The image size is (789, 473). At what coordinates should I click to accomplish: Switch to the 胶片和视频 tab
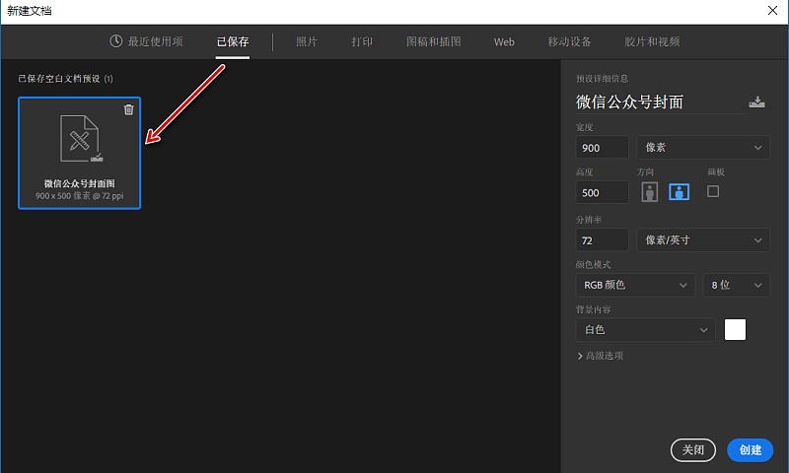pyautogui.click(x=652, y=41)
